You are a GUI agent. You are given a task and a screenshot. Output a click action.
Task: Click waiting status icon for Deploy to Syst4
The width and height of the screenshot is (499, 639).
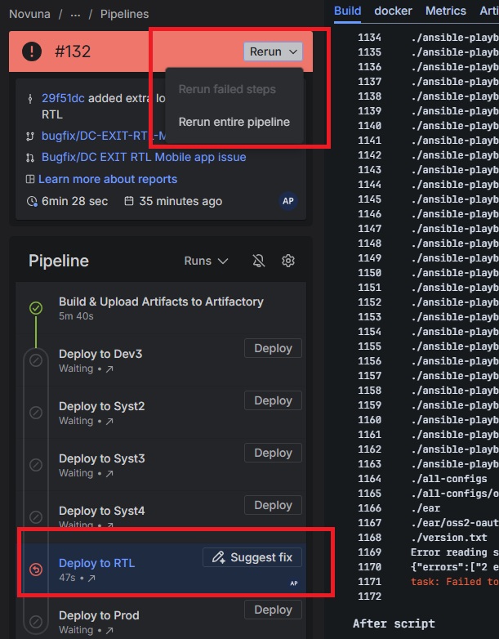pos(36,516)
